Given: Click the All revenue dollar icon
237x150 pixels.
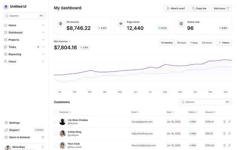Looking at the screenshot, I should point(61,23).
